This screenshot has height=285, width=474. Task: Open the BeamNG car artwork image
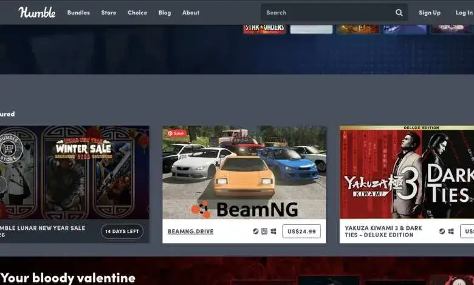244,172
